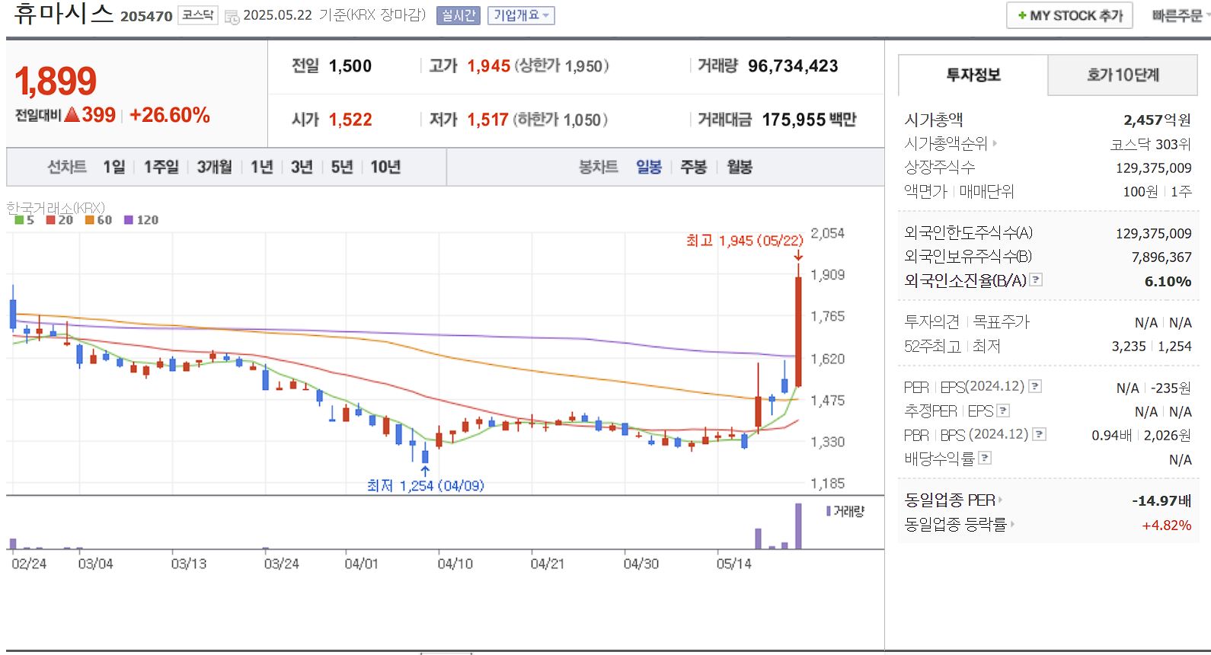Open help icon next to 추정PER EPS
The height and width of the screenshot is (655, 1211).
click(1003, 411)
